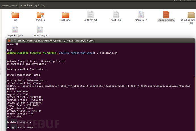Click 'Using compression: gzip' line
Viewport: 196px width, 131px height.
23,75
